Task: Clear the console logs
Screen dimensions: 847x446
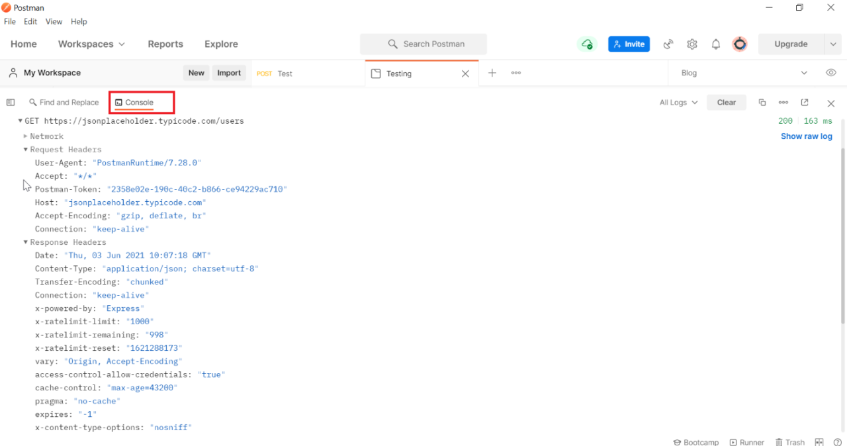Action: 726,103
